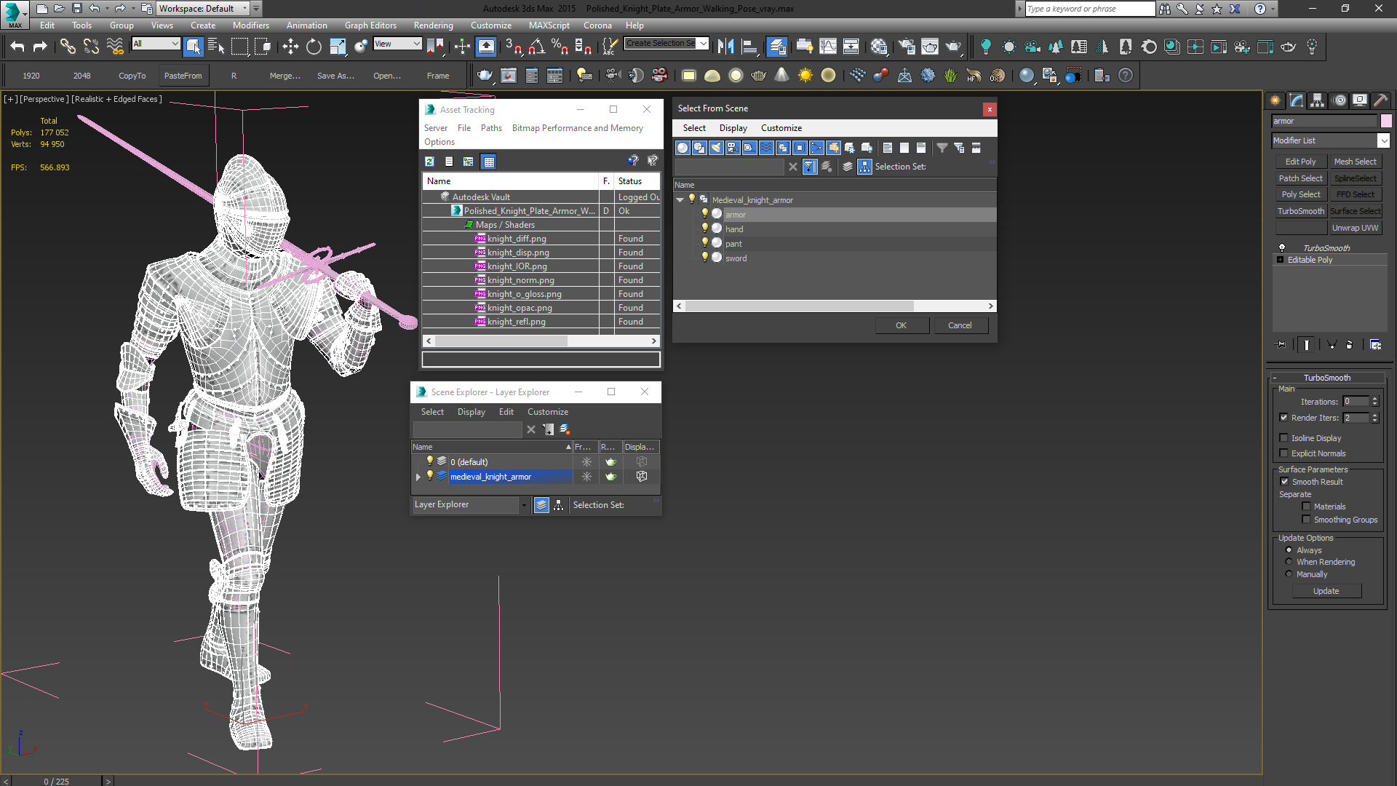This screenshot has width=1397, height=786.
Task: Click the Unwrap UVW modifier button
Action: [x=1355, y=228]
